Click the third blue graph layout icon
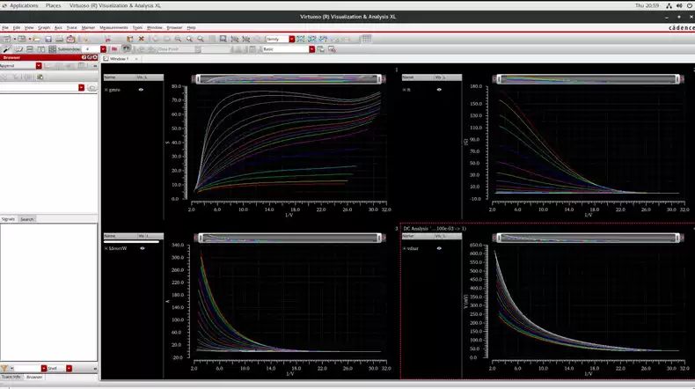This screenshot has height=389, width=695. [323, 39]
